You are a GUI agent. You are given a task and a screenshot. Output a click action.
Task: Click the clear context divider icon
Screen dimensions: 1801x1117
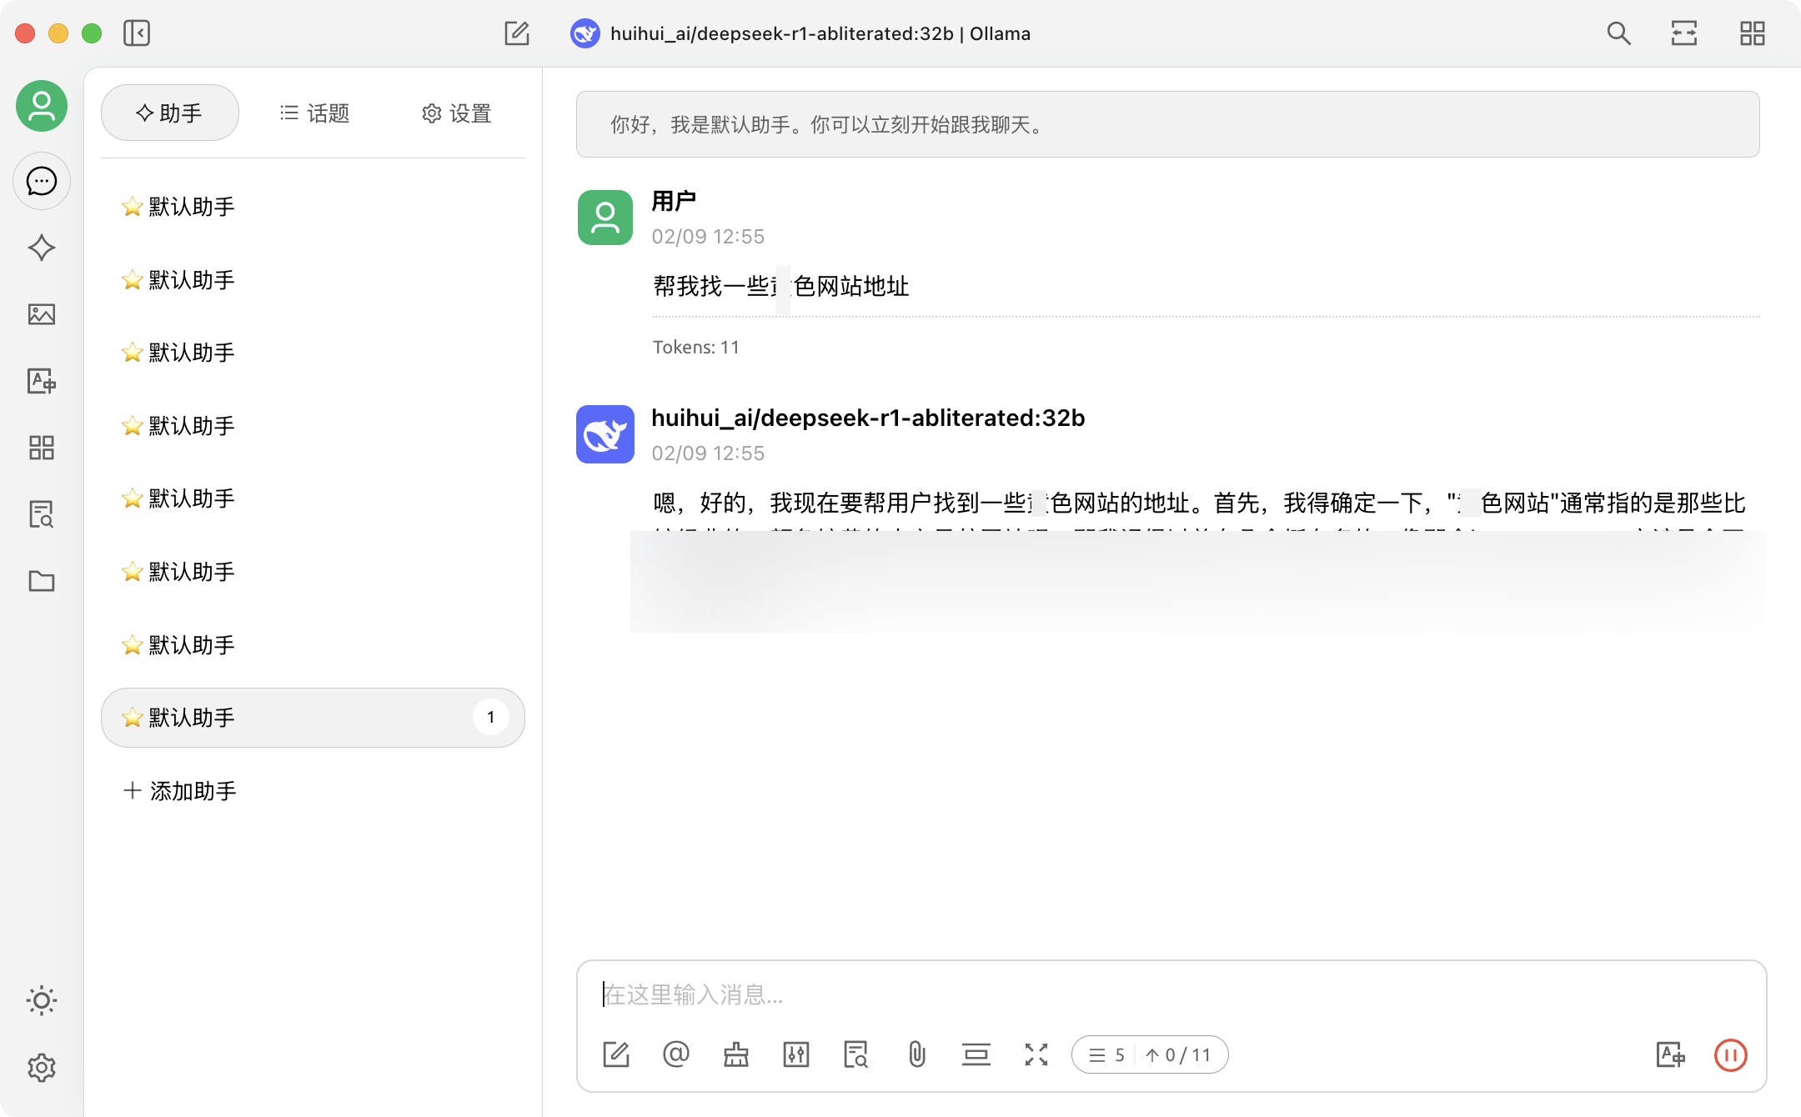point(976,1054)
